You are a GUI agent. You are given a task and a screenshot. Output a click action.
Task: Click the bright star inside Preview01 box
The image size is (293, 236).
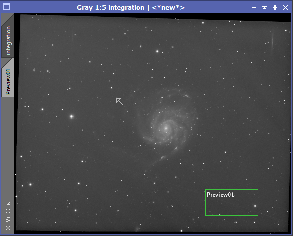tap(255, 206)
